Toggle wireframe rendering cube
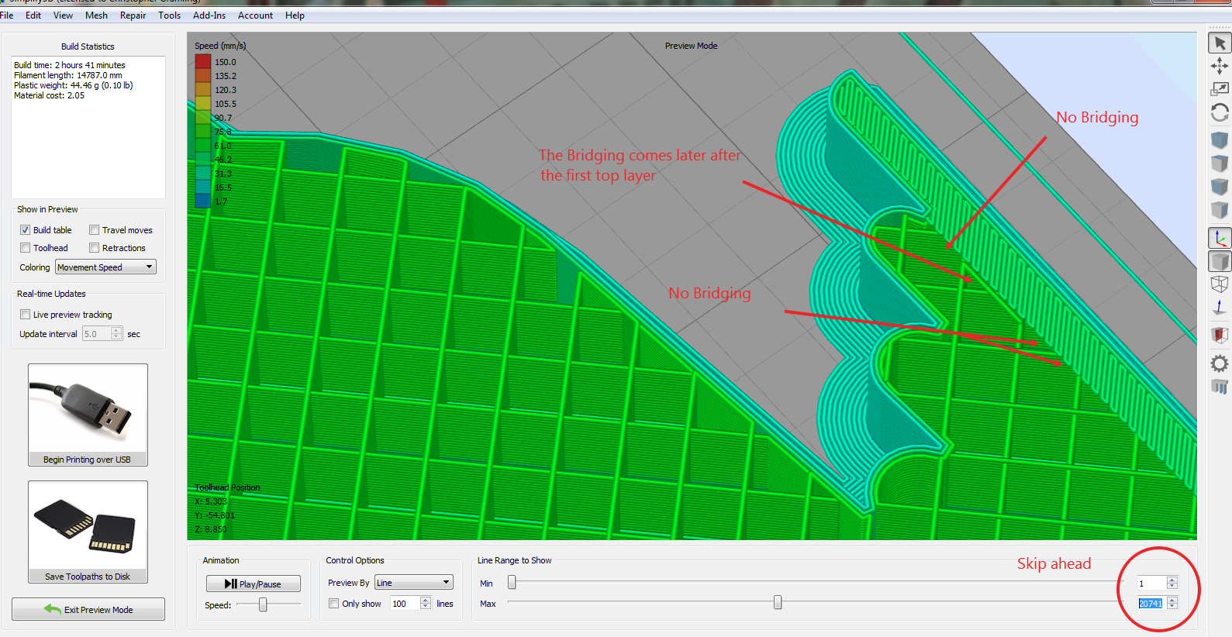 click(x=1220, y=284)
